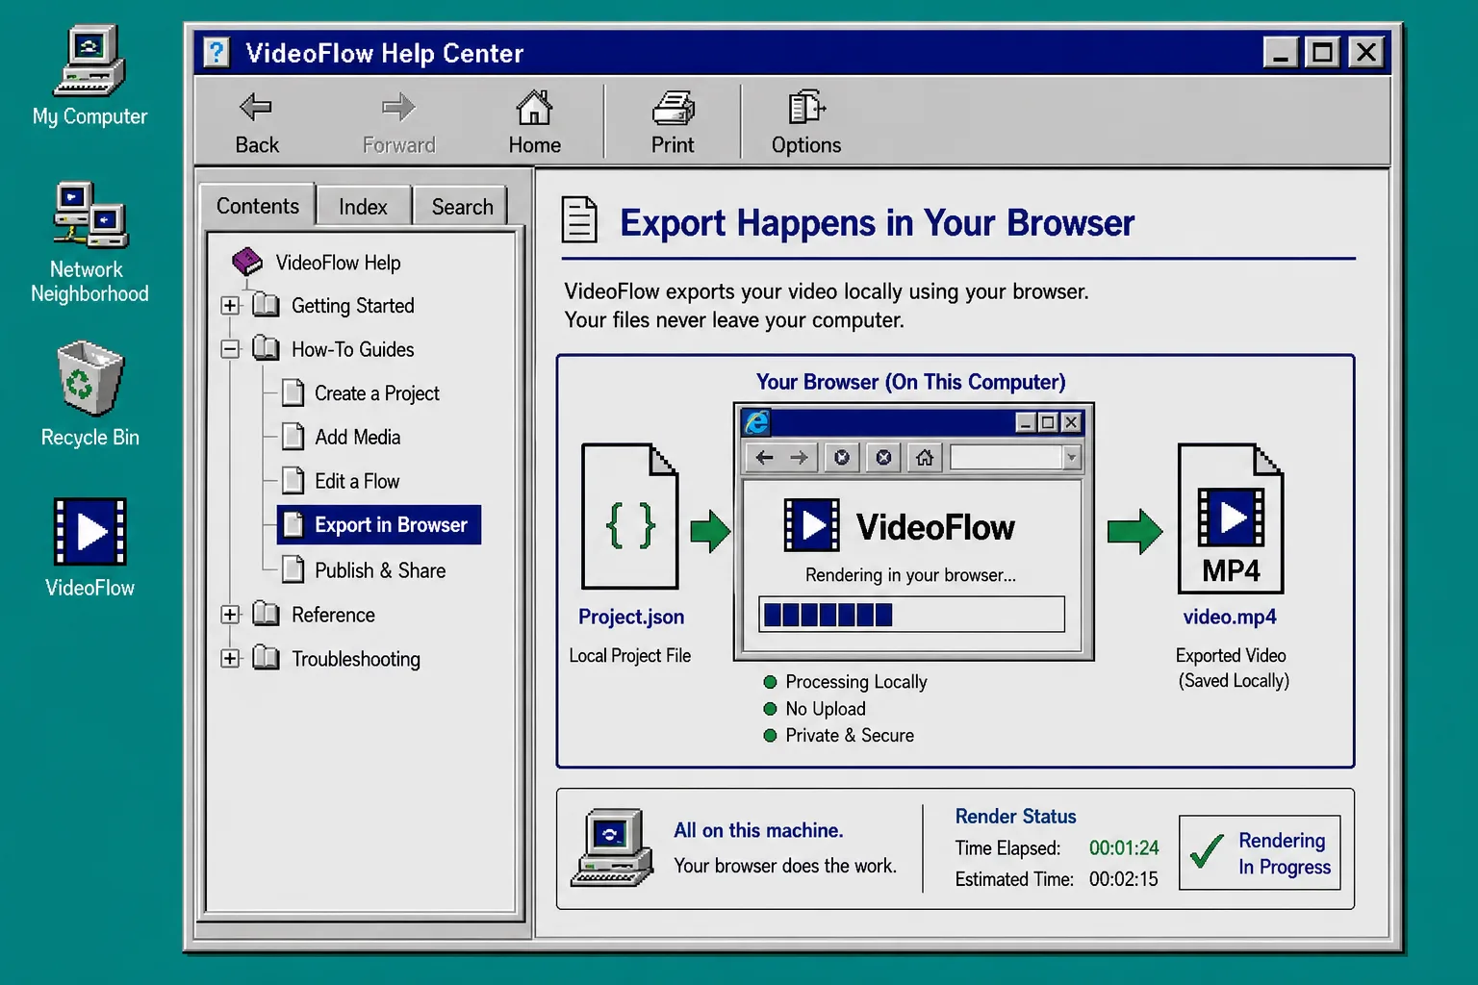Image resolution: width=1478 pixels, height=985 pixels.
Task: Click the rendering progress bar
Action: (911, 615)
